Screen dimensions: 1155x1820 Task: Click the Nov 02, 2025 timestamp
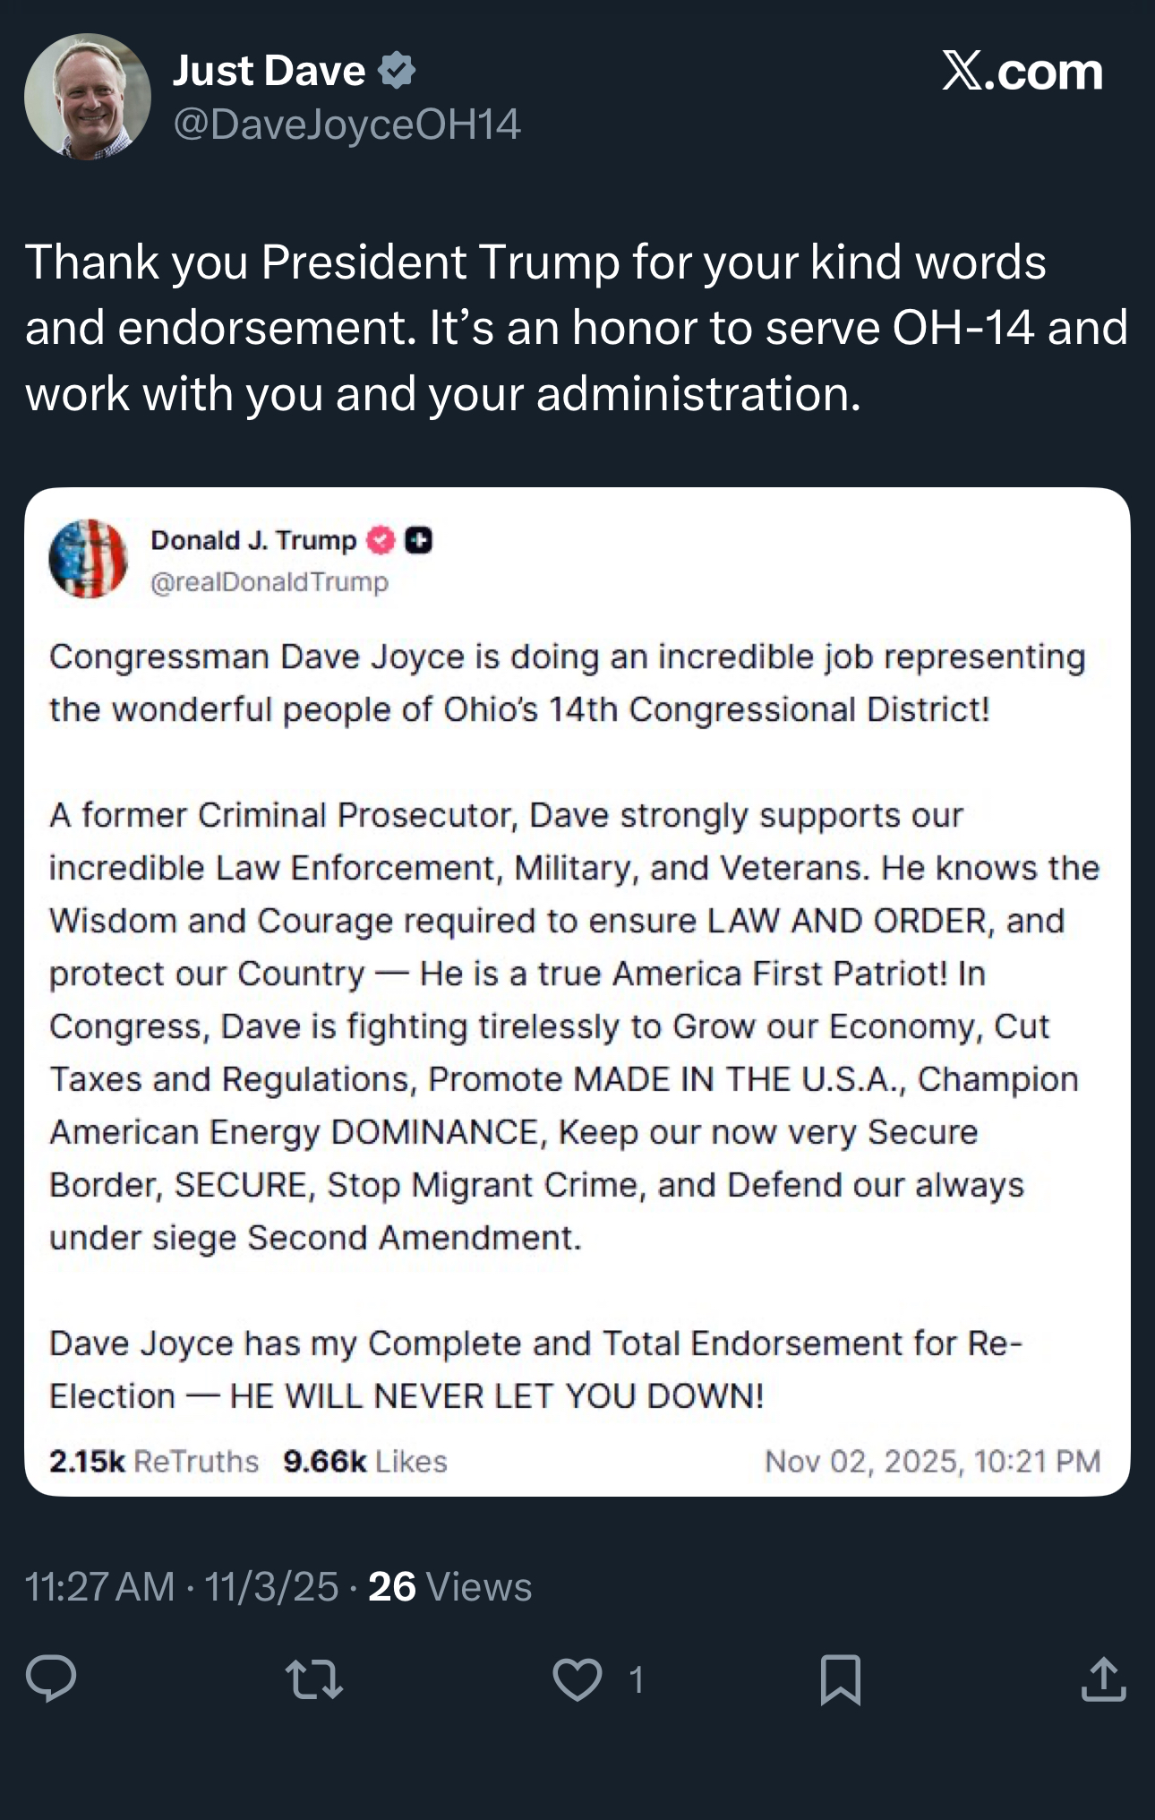click(932, 1461)
